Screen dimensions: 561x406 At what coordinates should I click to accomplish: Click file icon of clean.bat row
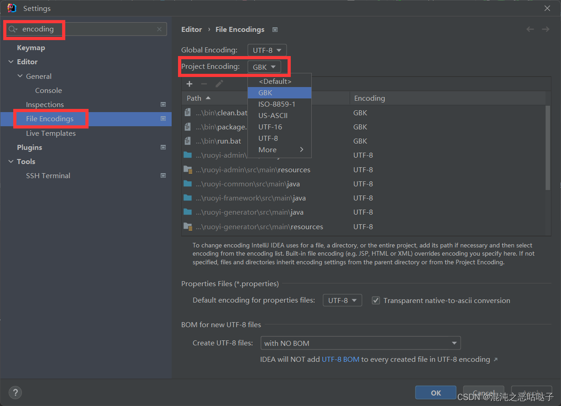(x=188, y=113)
